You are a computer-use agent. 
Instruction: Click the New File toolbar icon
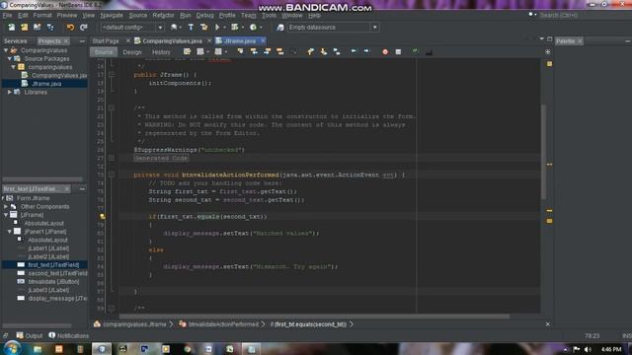pos(11,28)
